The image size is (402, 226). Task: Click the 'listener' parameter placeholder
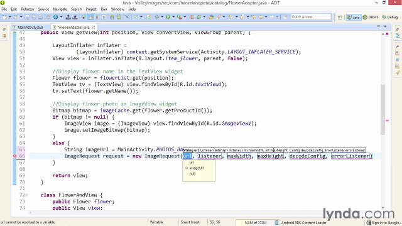click(209, 156)
